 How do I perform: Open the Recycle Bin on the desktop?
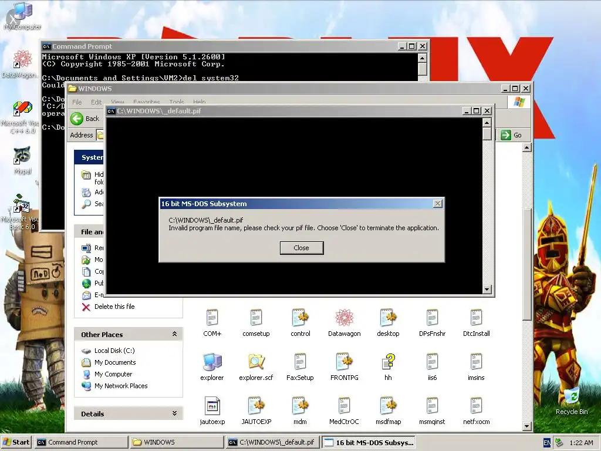click(x=572, y=402)
